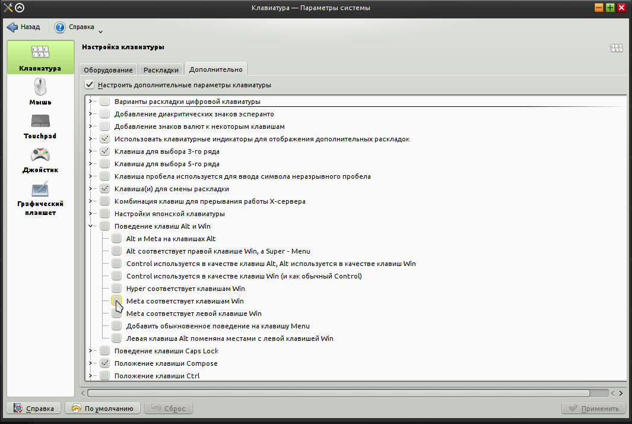Click the Сброс button
632x424 pixels.
(169, 409)
